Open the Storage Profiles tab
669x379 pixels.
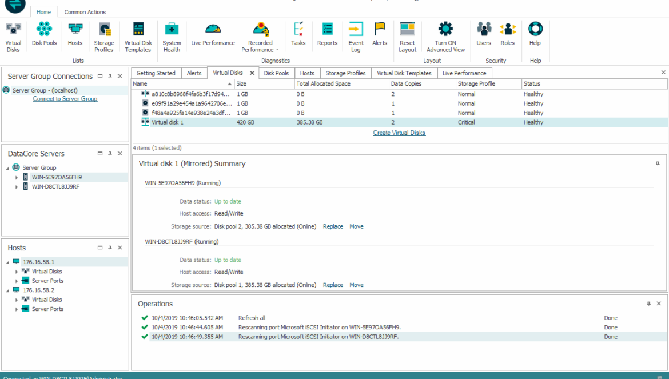(345, 73)
